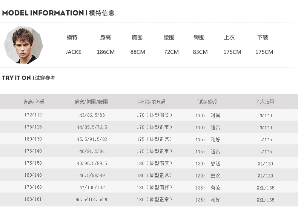Click the model's portrait photo

(x=23, y=45)
